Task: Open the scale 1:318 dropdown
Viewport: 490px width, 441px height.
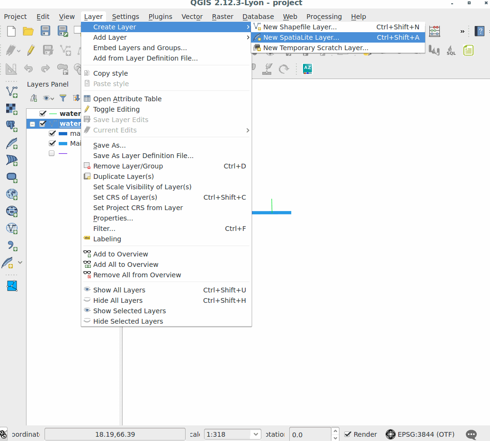Action: click(256, 434)
